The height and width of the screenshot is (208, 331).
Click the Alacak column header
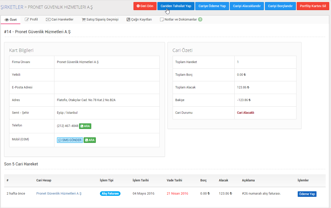click(223, 180)
